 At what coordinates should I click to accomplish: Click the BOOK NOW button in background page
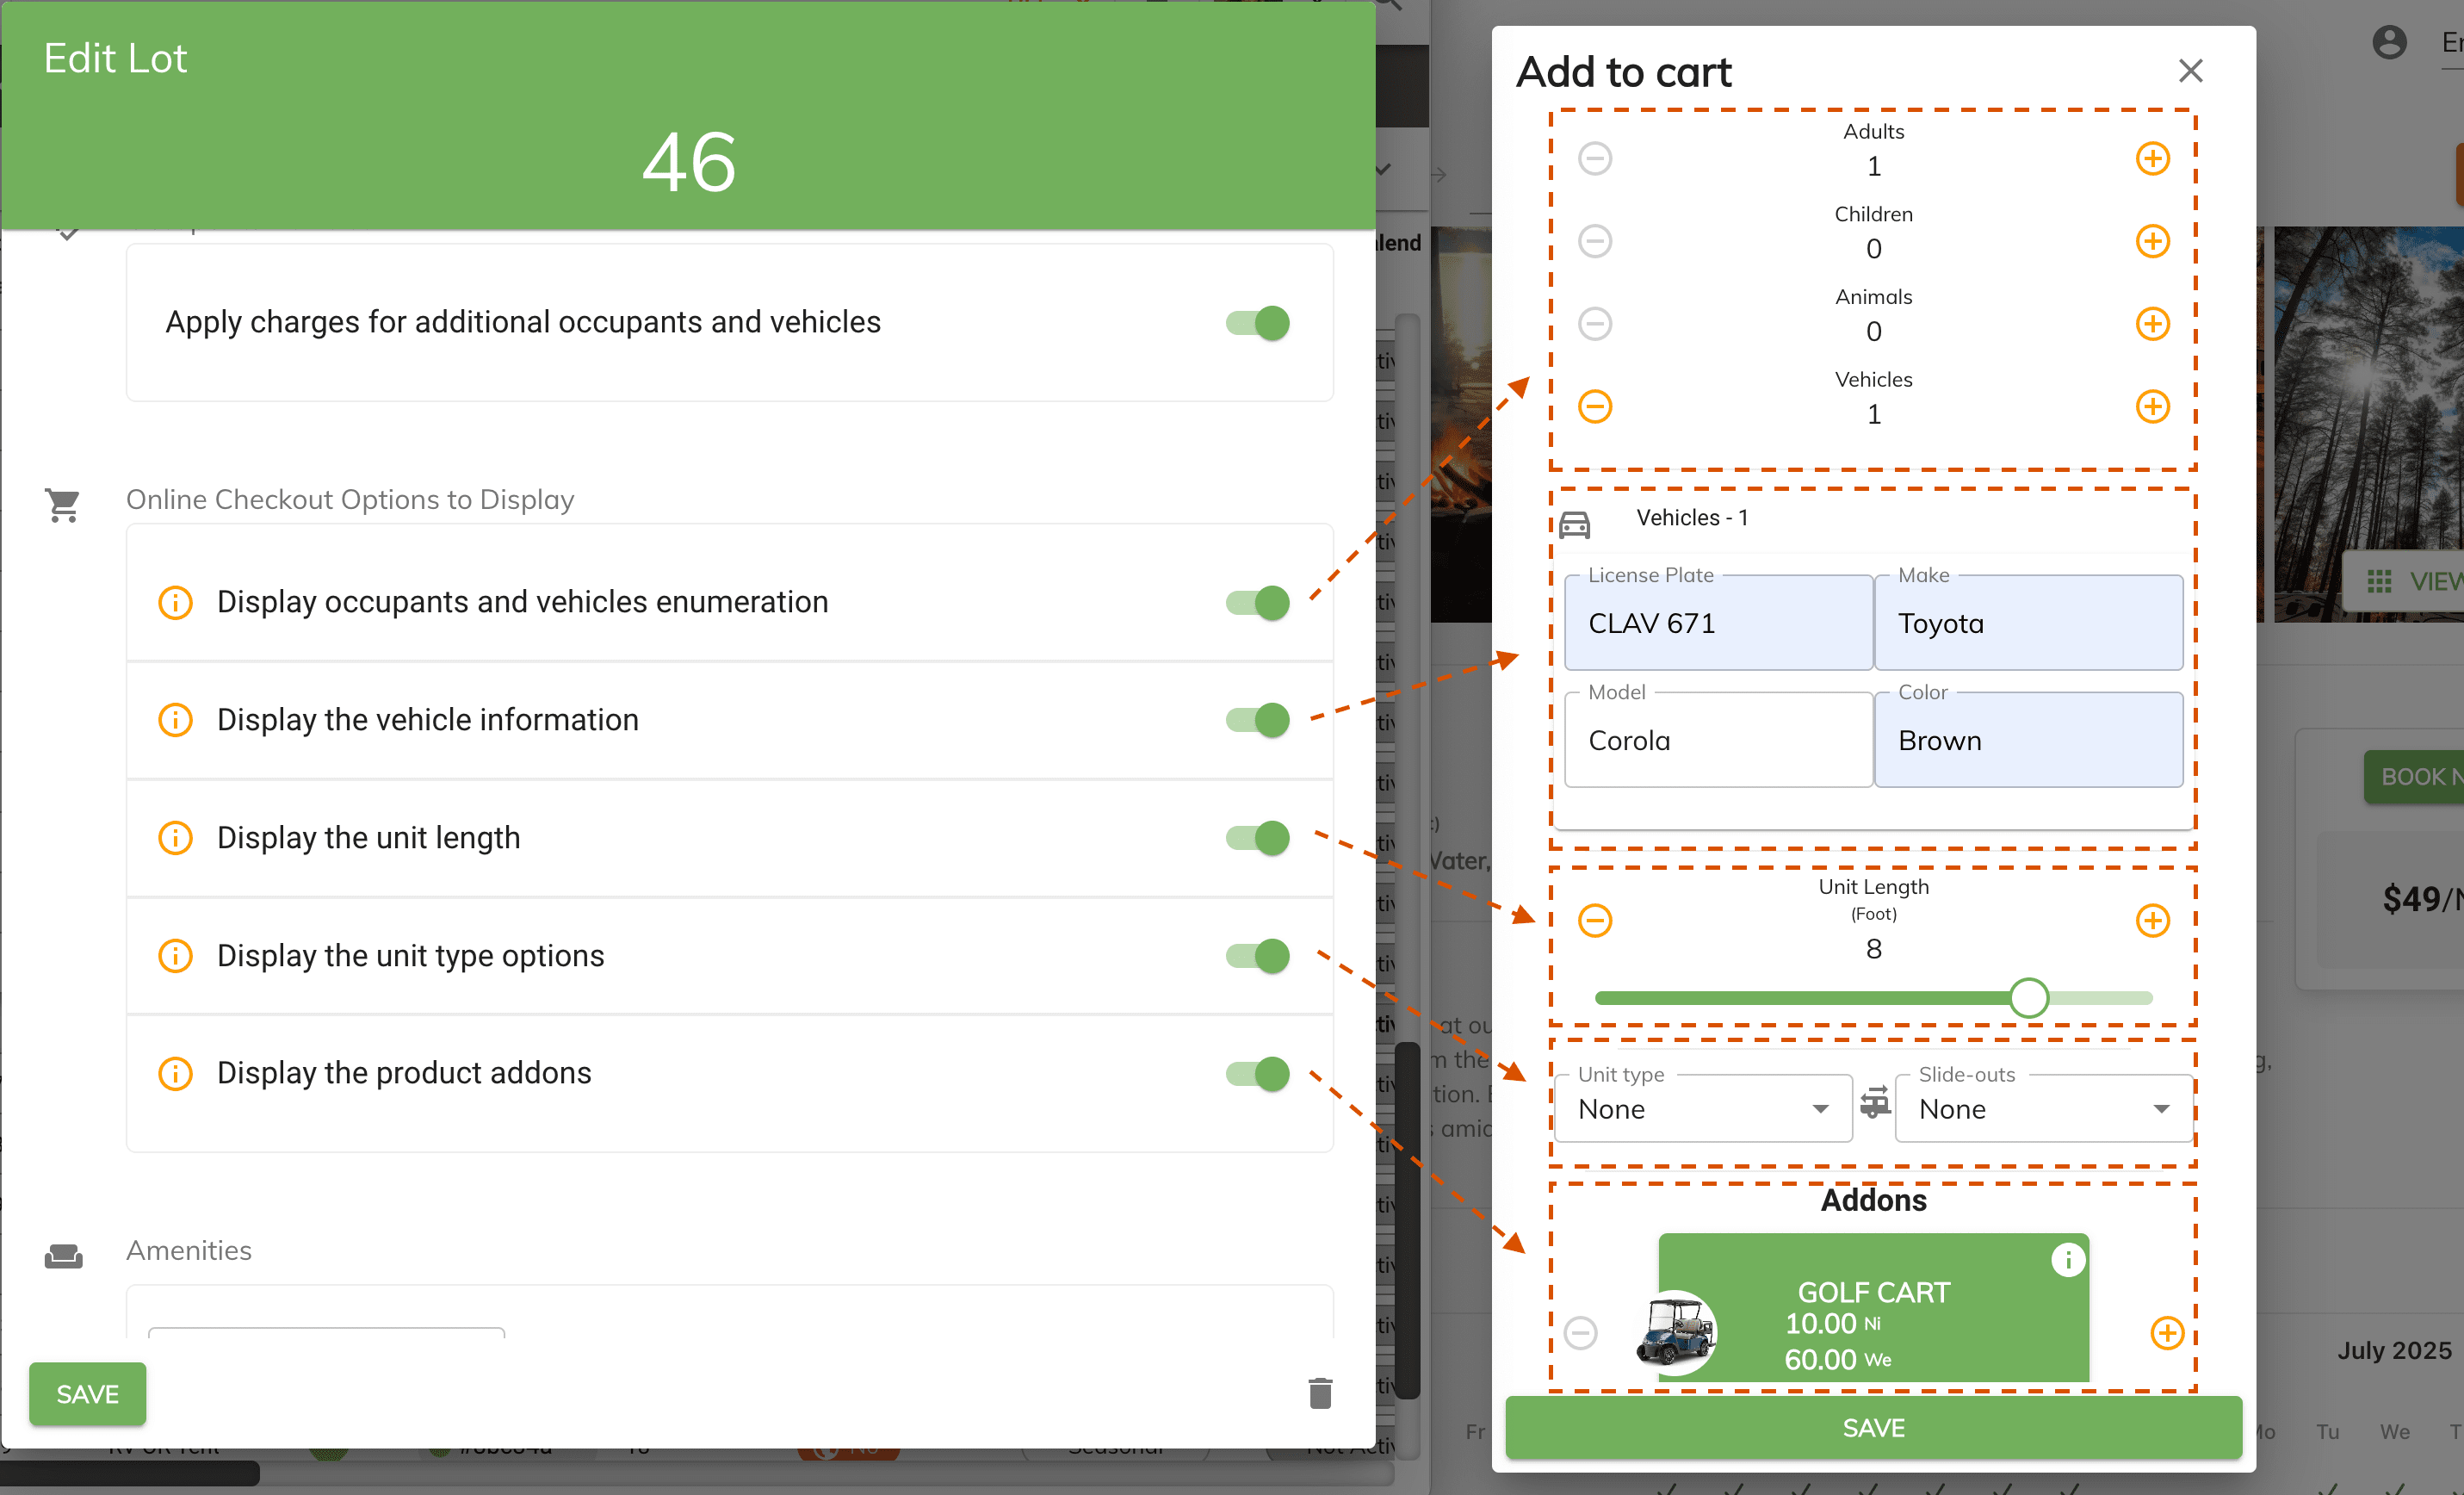click(2413, 777)
